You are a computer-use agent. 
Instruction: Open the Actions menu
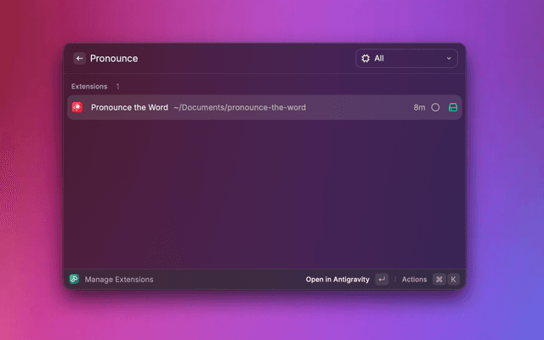pyautogui.click(x=414, y=279)
